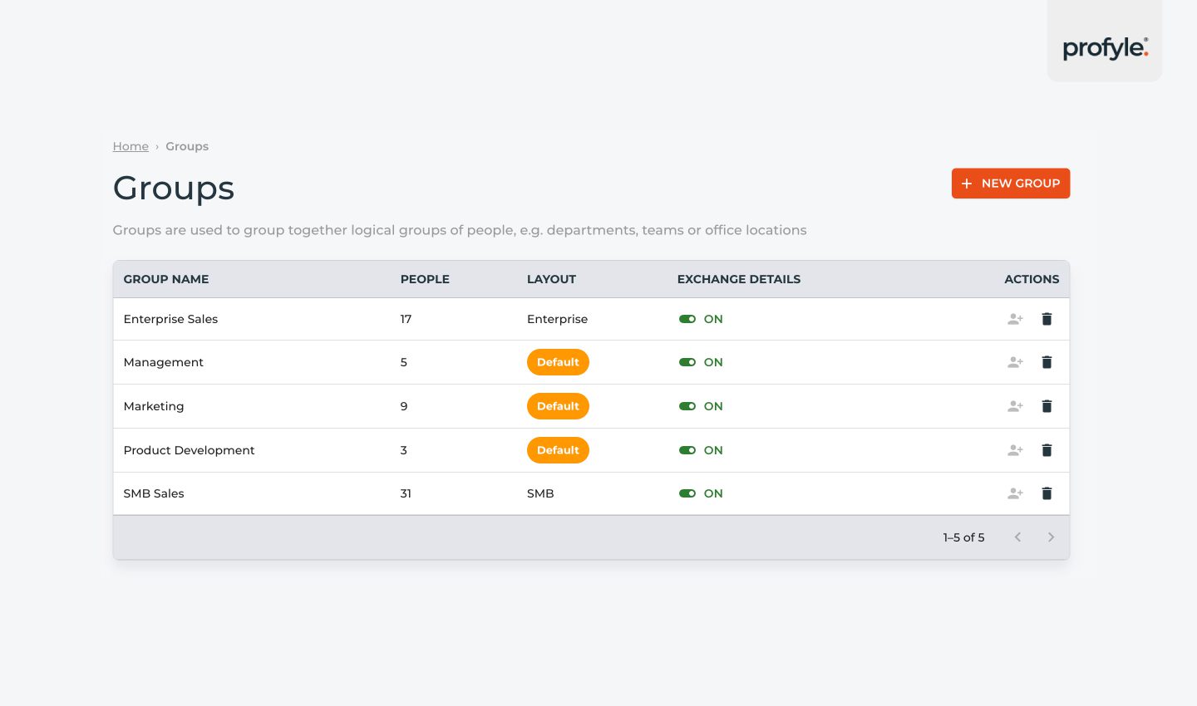The width and height of the screenshot is (1197, 706).
Task: Sort by Group Name column header
Action: pos(166,279)
